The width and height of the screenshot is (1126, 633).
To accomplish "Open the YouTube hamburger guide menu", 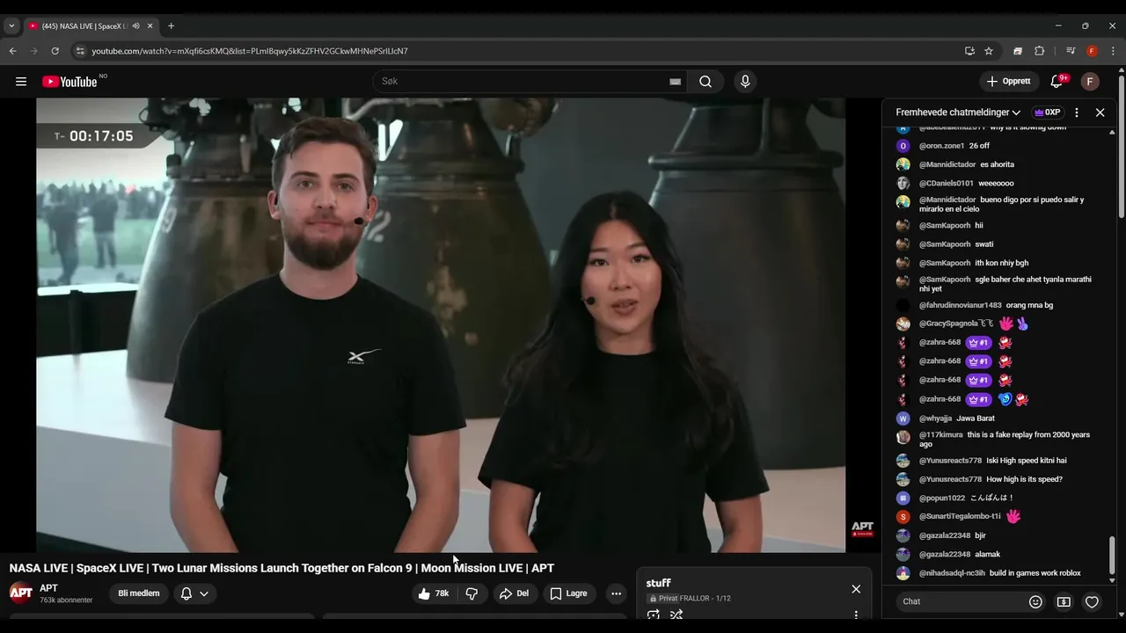I will click(x=21, y=82).
